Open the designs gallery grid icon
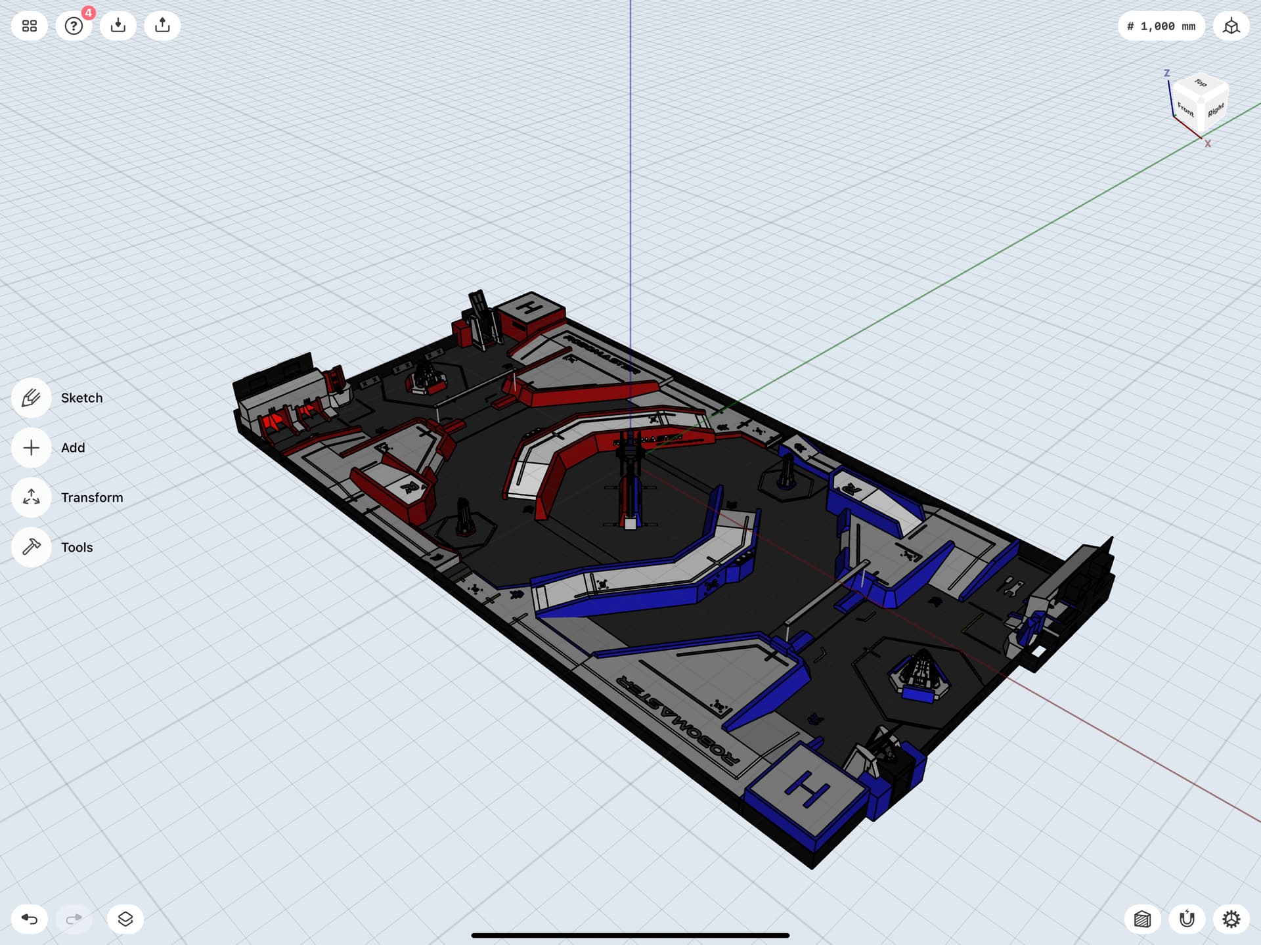This screenshot has height=945, width=1261. pos(30,26)
